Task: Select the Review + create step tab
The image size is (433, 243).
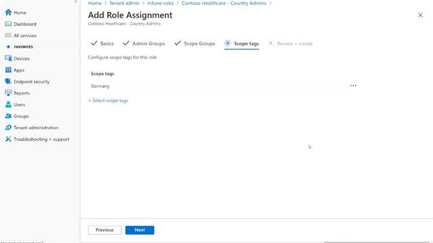Action: (290, 43)
